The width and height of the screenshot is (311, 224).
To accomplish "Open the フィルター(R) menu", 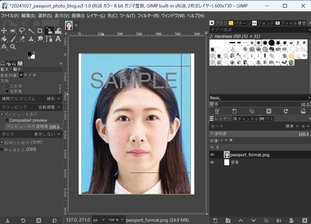I will click(x=148, y=16).
